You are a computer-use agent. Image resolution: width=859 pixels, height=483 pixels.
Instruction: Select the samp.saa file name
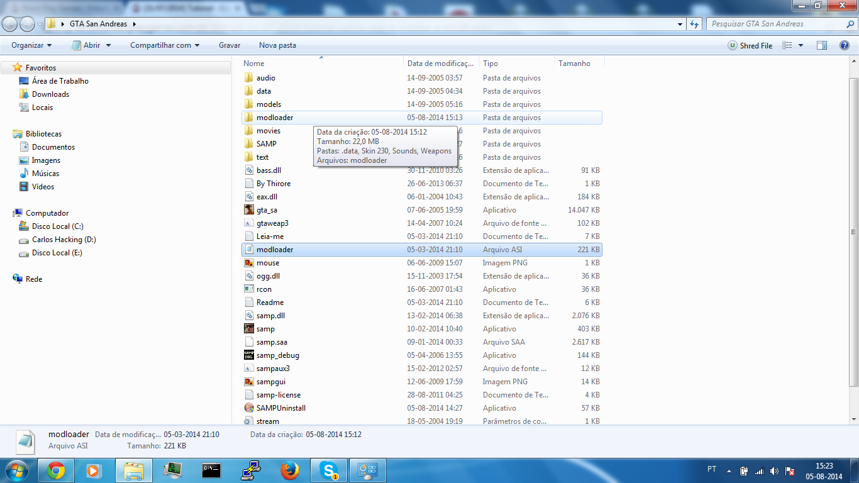coord(272,342)
